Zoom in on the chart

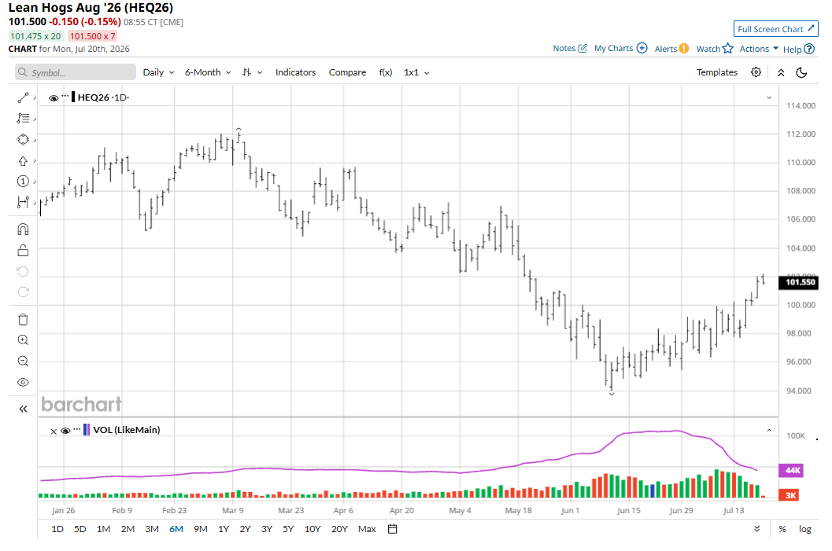(23, 340)
